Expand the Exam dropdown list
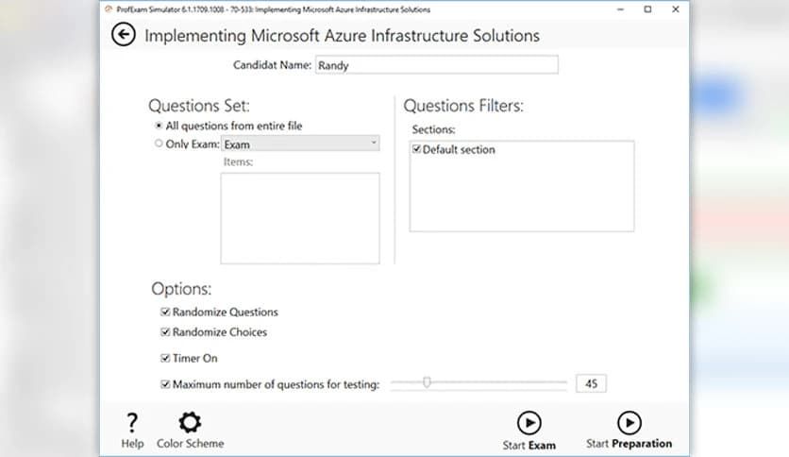 click(x=374, y=144)
